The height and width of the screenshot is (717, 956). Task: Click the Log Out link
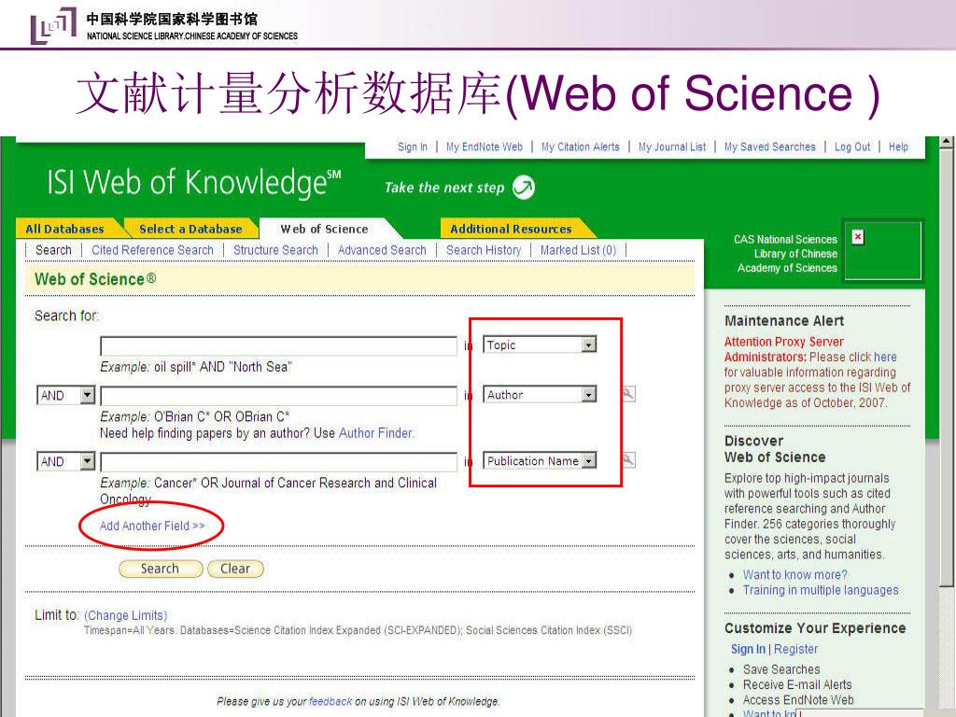tap(852, 147)
